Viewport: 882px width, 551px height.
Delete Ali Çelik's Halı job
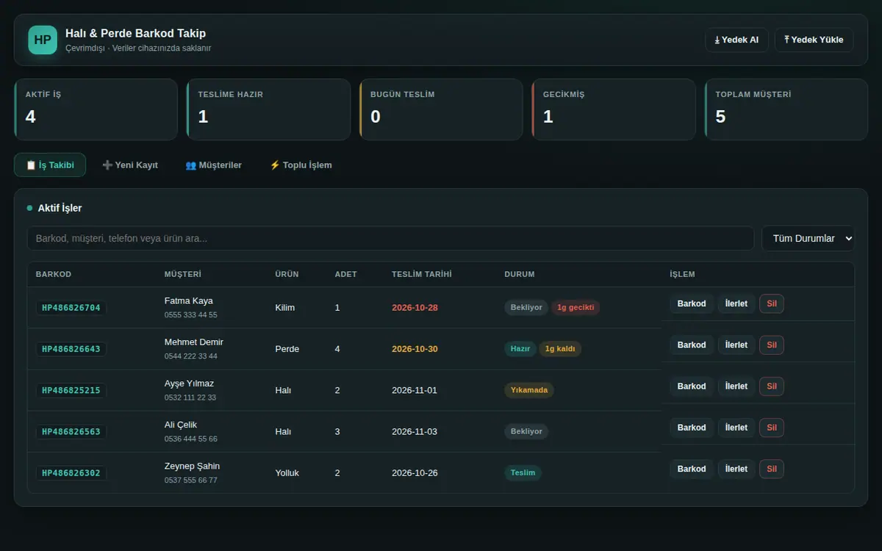[x=772, y=428]
